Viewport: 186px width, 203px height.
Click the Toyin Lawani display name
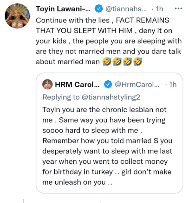tap(63, 9)
